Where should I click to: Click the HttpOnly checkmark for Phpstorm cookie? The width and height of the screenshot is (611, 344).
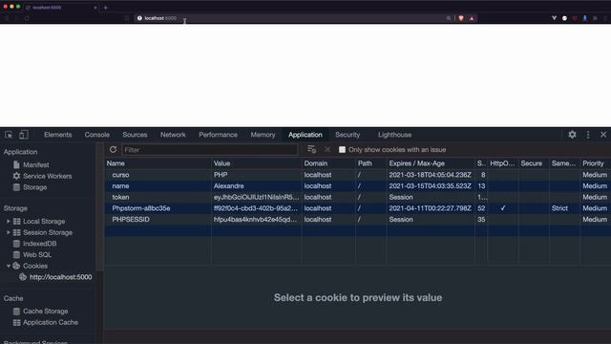point(503,208)
